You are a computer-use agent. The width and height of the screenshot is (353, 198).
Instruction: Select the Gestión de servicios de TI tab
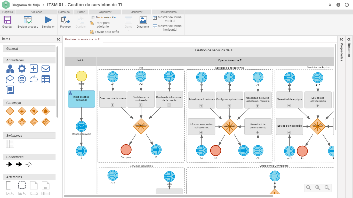click(x=83, y=39)
